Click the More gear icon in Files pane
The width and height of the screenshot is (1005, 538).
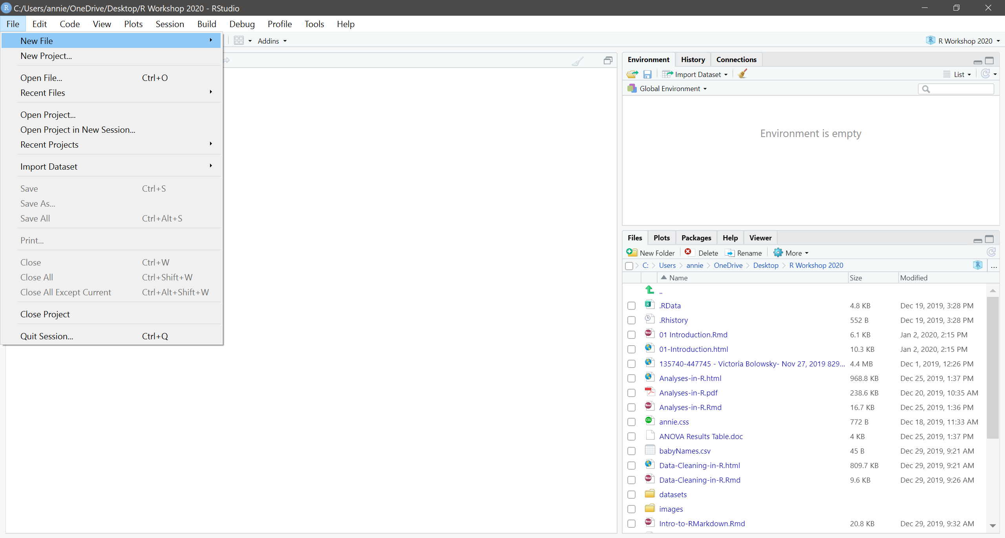click(778, 253)
